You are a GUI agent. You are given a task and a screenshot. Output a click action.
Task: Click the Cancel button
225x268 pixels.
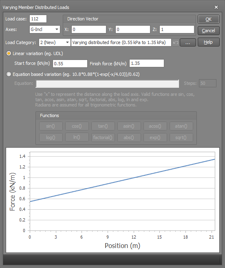pyautogui.click(x=208, y=31)
